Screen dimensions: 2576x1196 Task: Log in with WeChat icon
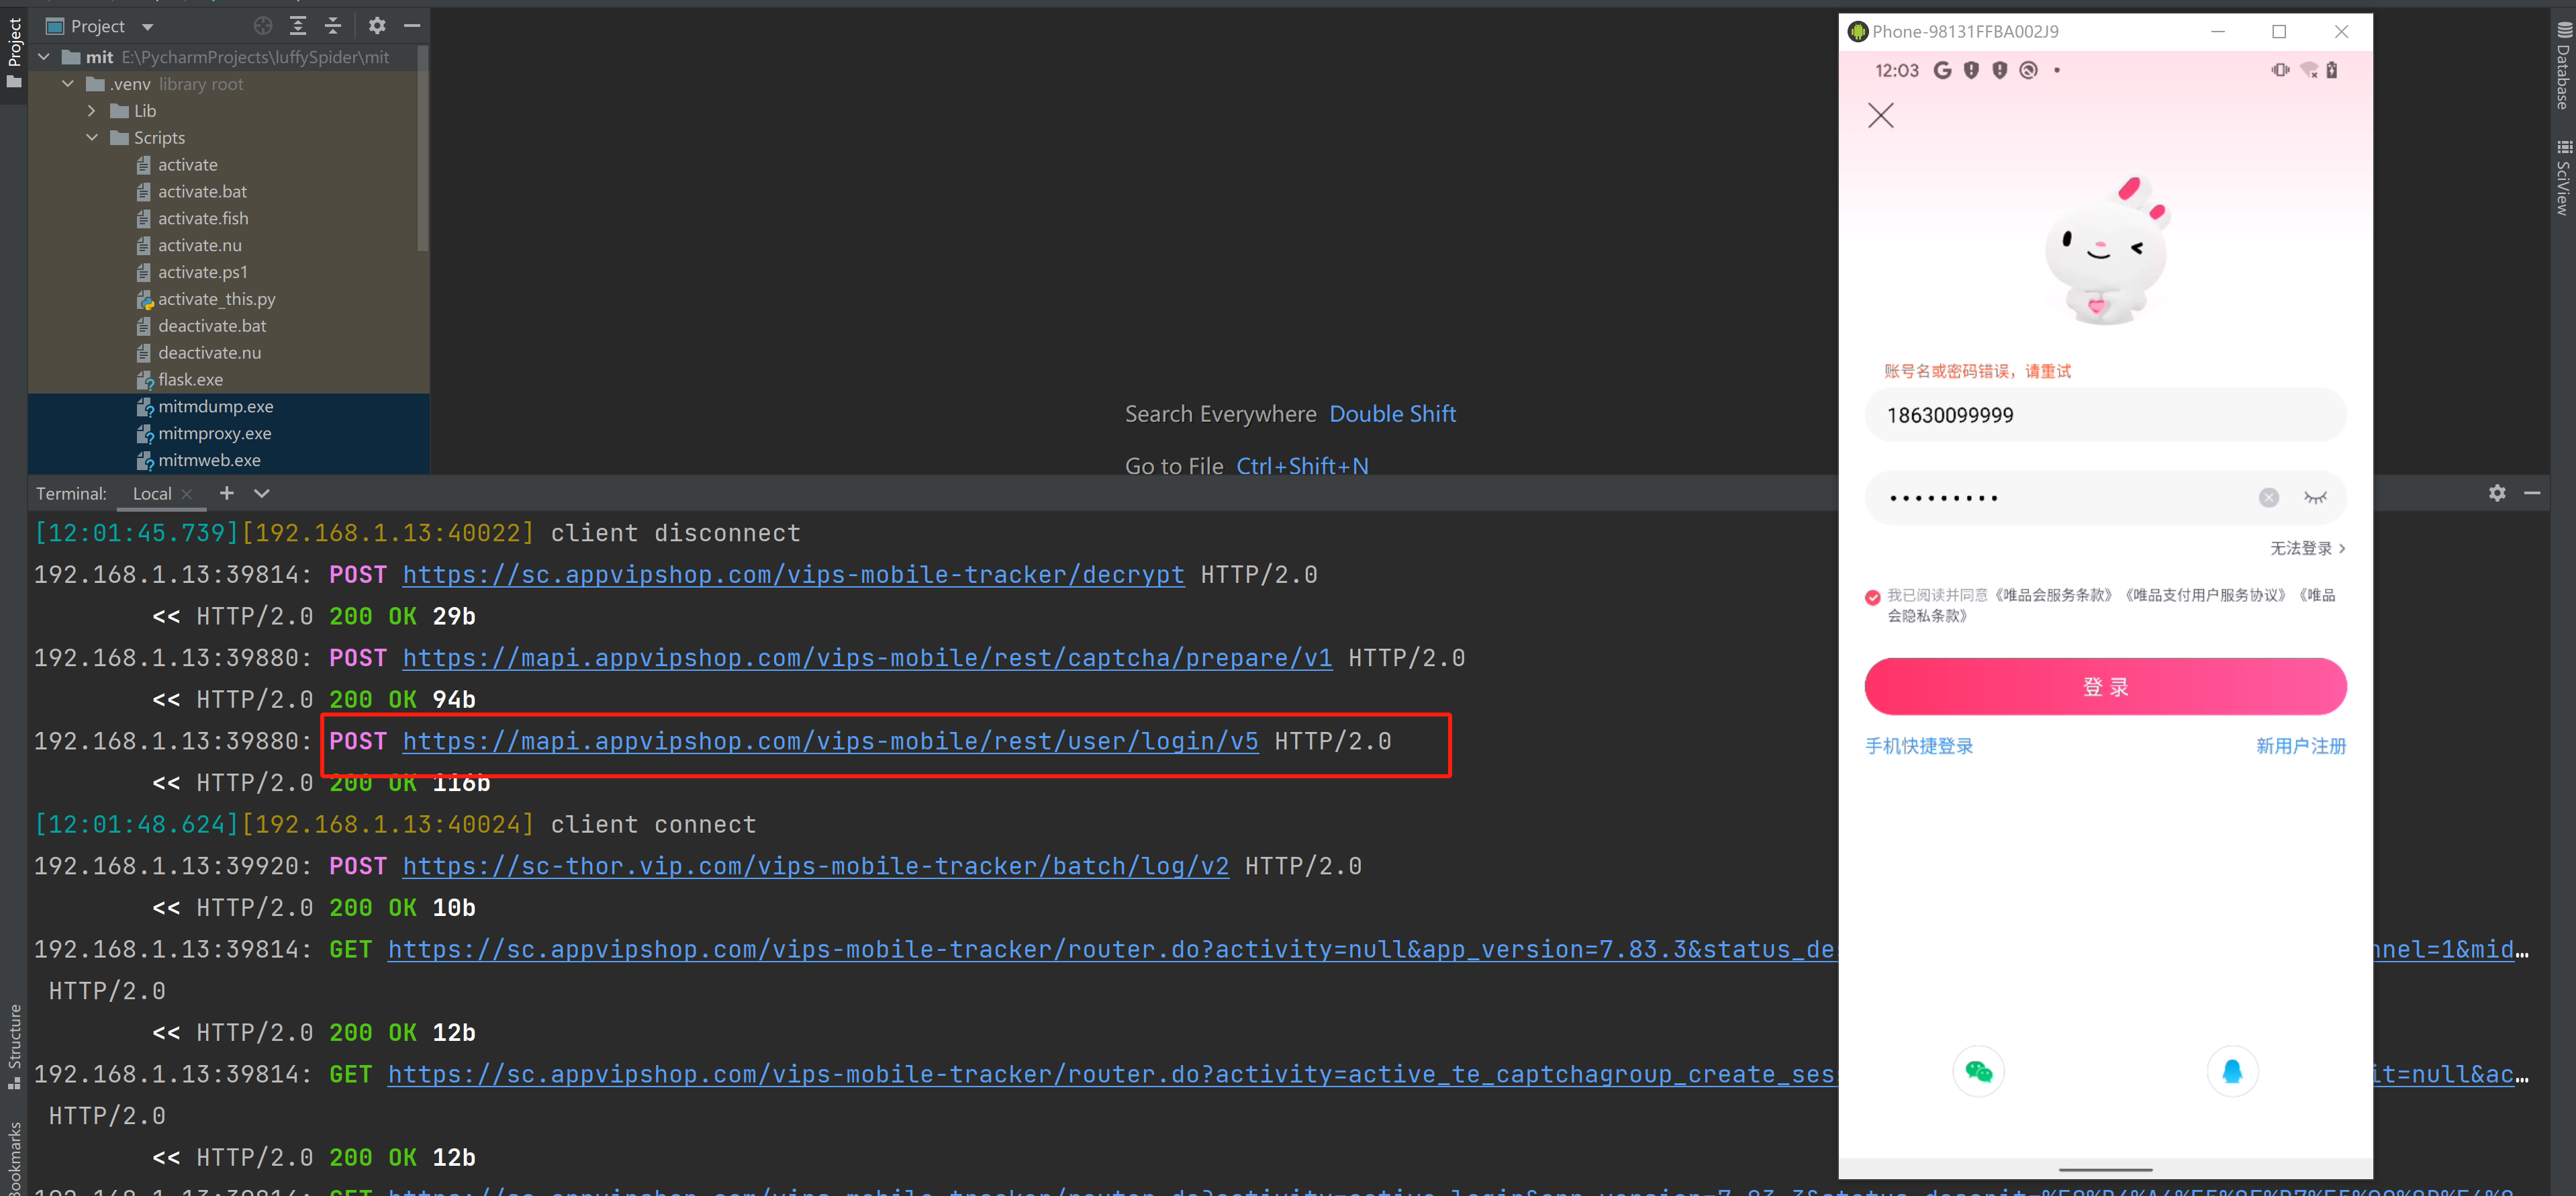[1978, 1072]
